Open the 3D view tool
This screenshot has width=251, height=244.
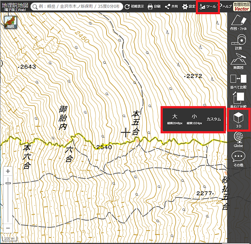click(x=239, y=118)
